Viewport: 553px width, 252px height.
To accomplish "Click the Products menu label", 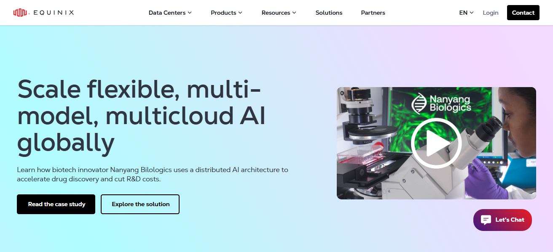I will click(223, 13).
